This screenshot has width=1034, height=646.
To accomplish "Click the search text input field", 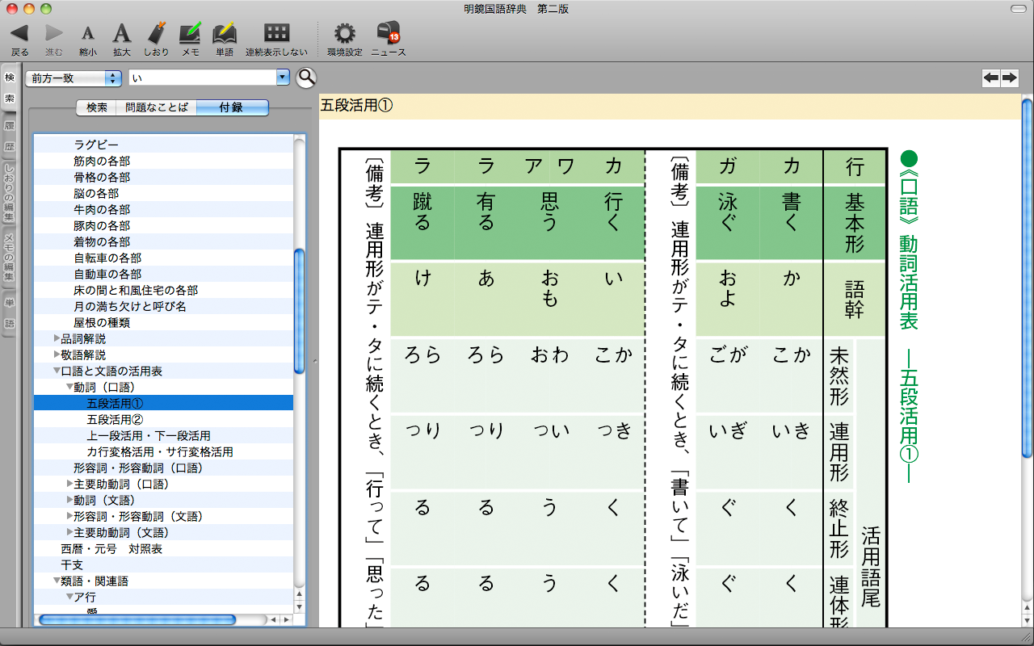I will [202, 78].
